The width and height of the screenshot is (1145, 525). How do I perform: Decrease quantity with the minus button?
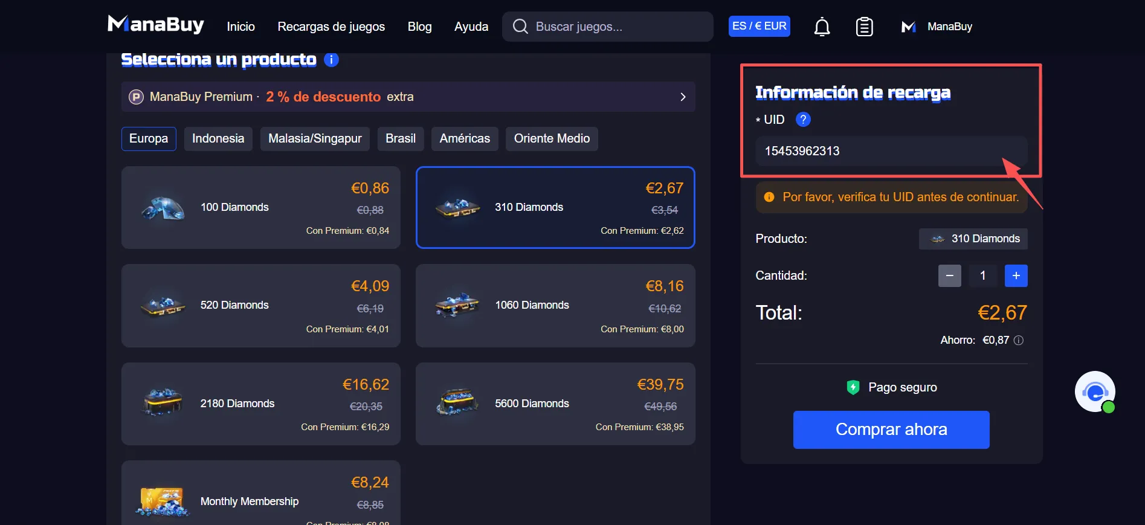[x=950, y=275]
